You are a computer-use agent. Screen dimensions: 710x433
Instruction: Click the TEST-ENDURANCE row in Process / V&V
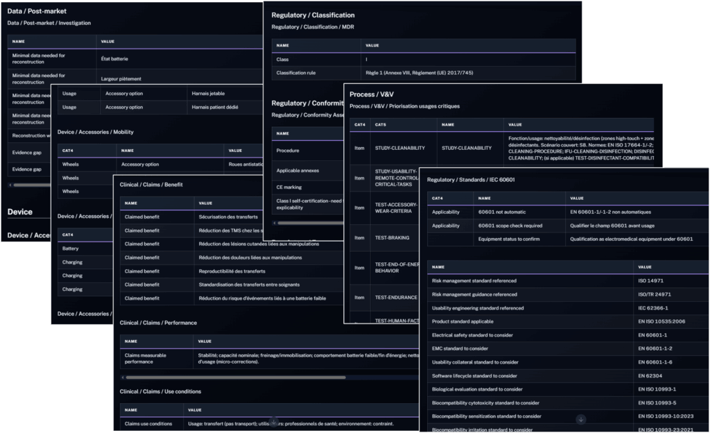click(x=396, y=297)
